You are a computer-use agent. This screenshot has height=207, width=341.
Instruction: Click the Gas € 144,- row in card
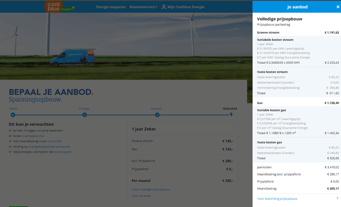pos(182,149)
